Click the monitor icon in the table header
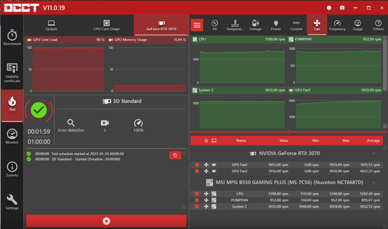Viewport: 388px width, 229px height. point(214,141)
